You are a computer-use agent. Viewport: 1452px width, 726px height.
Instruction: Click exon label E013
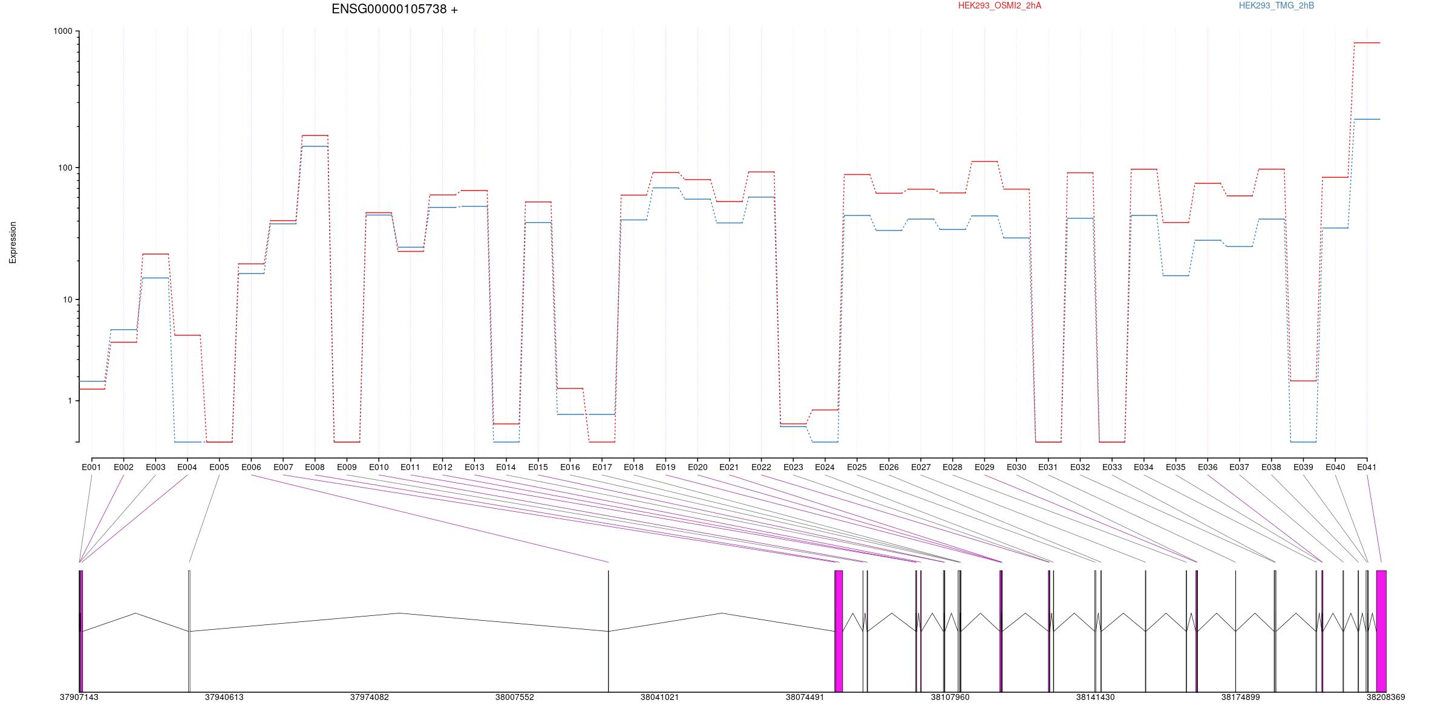click(474, 467)
